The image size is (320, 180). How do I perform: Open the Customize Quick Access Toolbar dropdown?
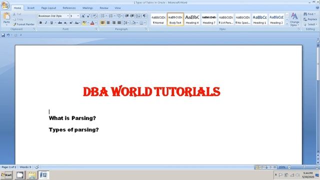(21, 35)
